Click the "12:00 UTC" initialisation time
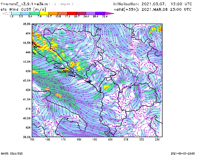Screen dimensions: 200x155 click(x=181, y=4)
